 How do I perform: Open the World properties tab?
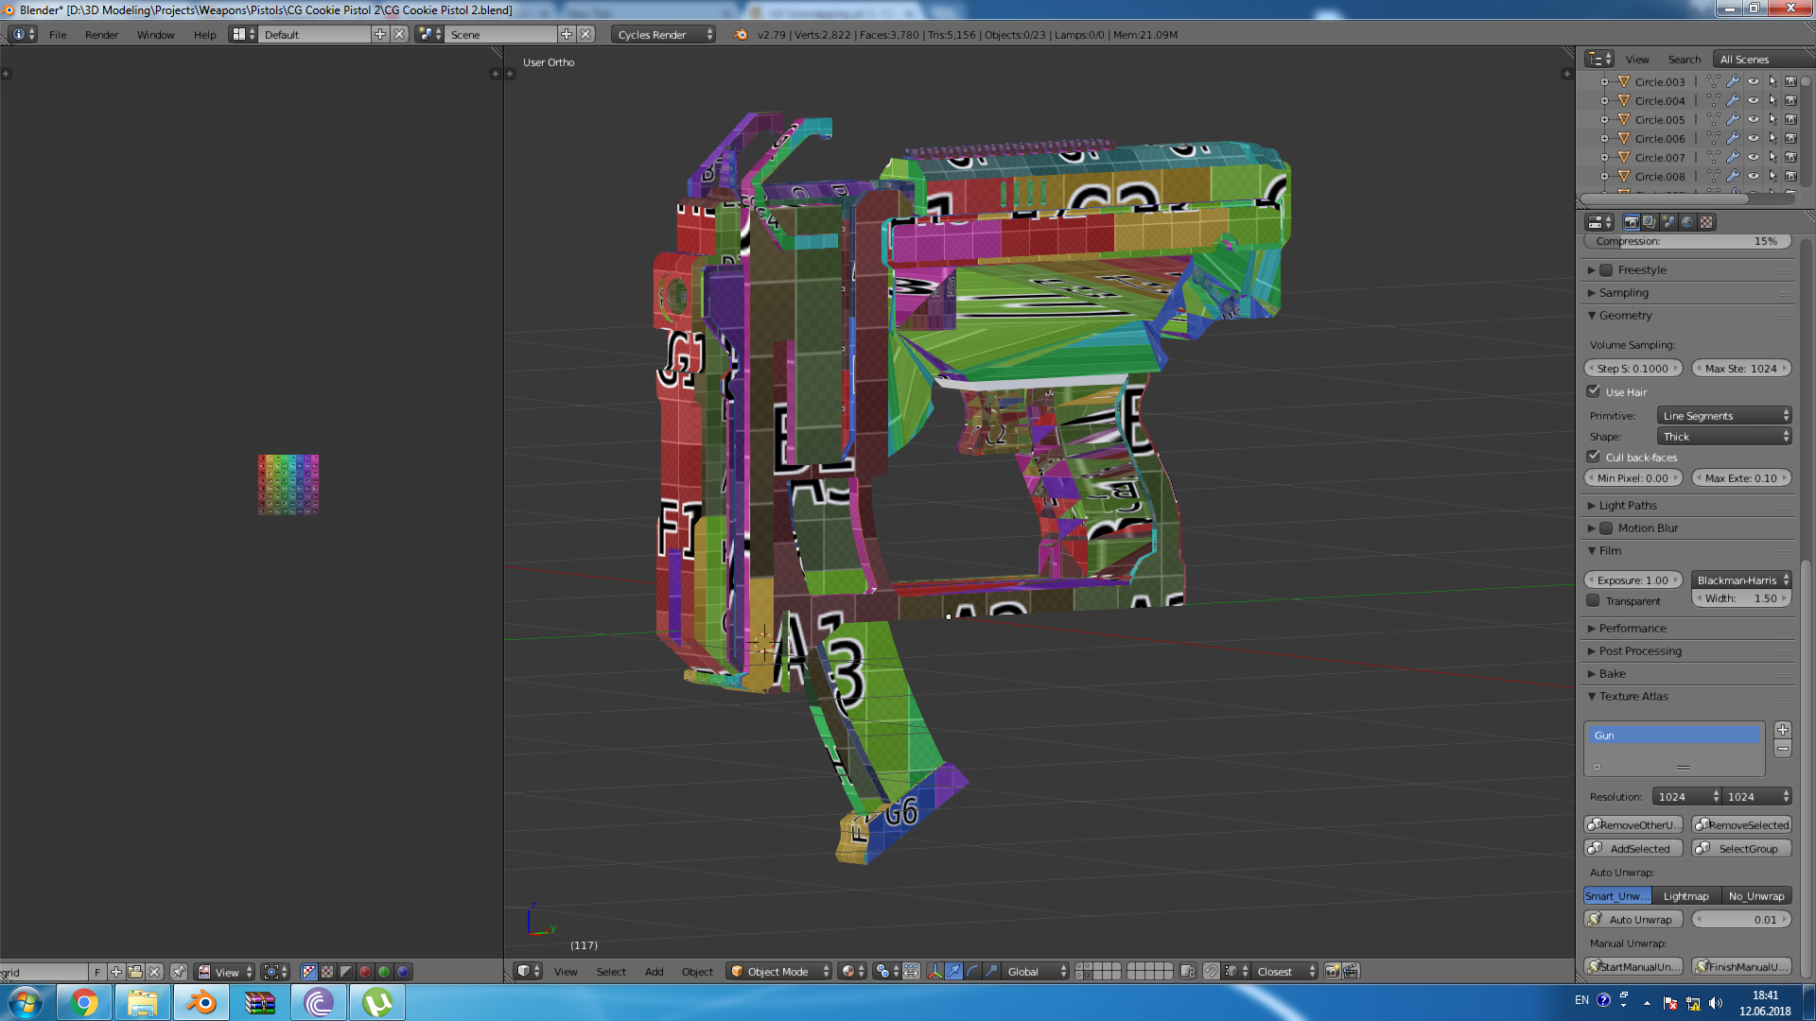[x=1686, y=222]
